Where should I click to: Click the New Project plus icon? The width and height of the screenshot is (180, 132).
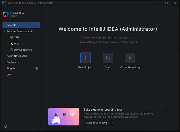tap(85, 58)
